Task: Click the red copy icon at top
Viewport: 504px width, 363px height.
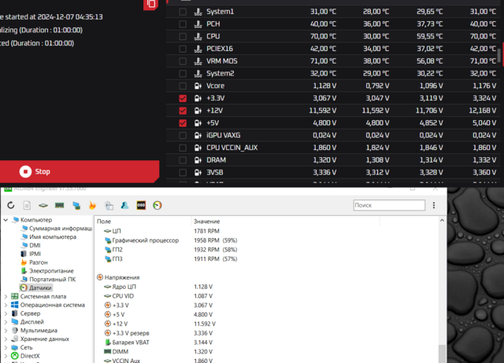Action: [150, 4]
